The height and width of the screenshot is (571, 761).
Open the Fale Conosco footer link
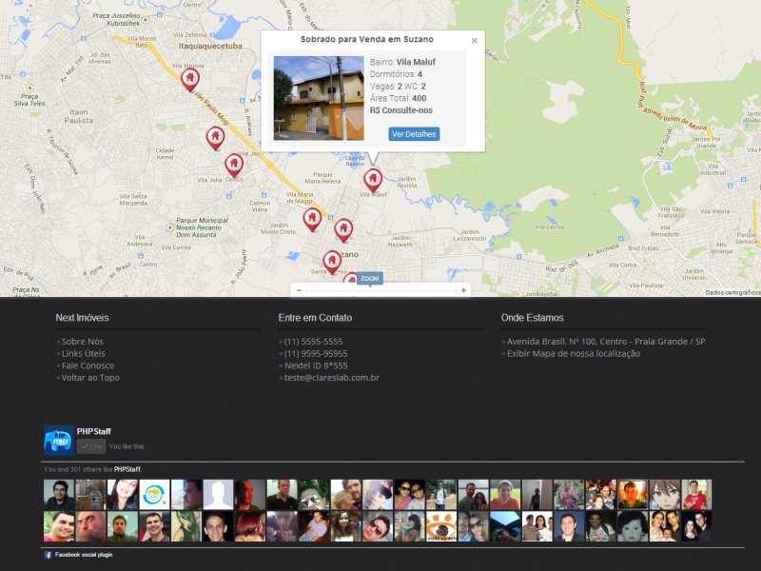coord(88,365)
